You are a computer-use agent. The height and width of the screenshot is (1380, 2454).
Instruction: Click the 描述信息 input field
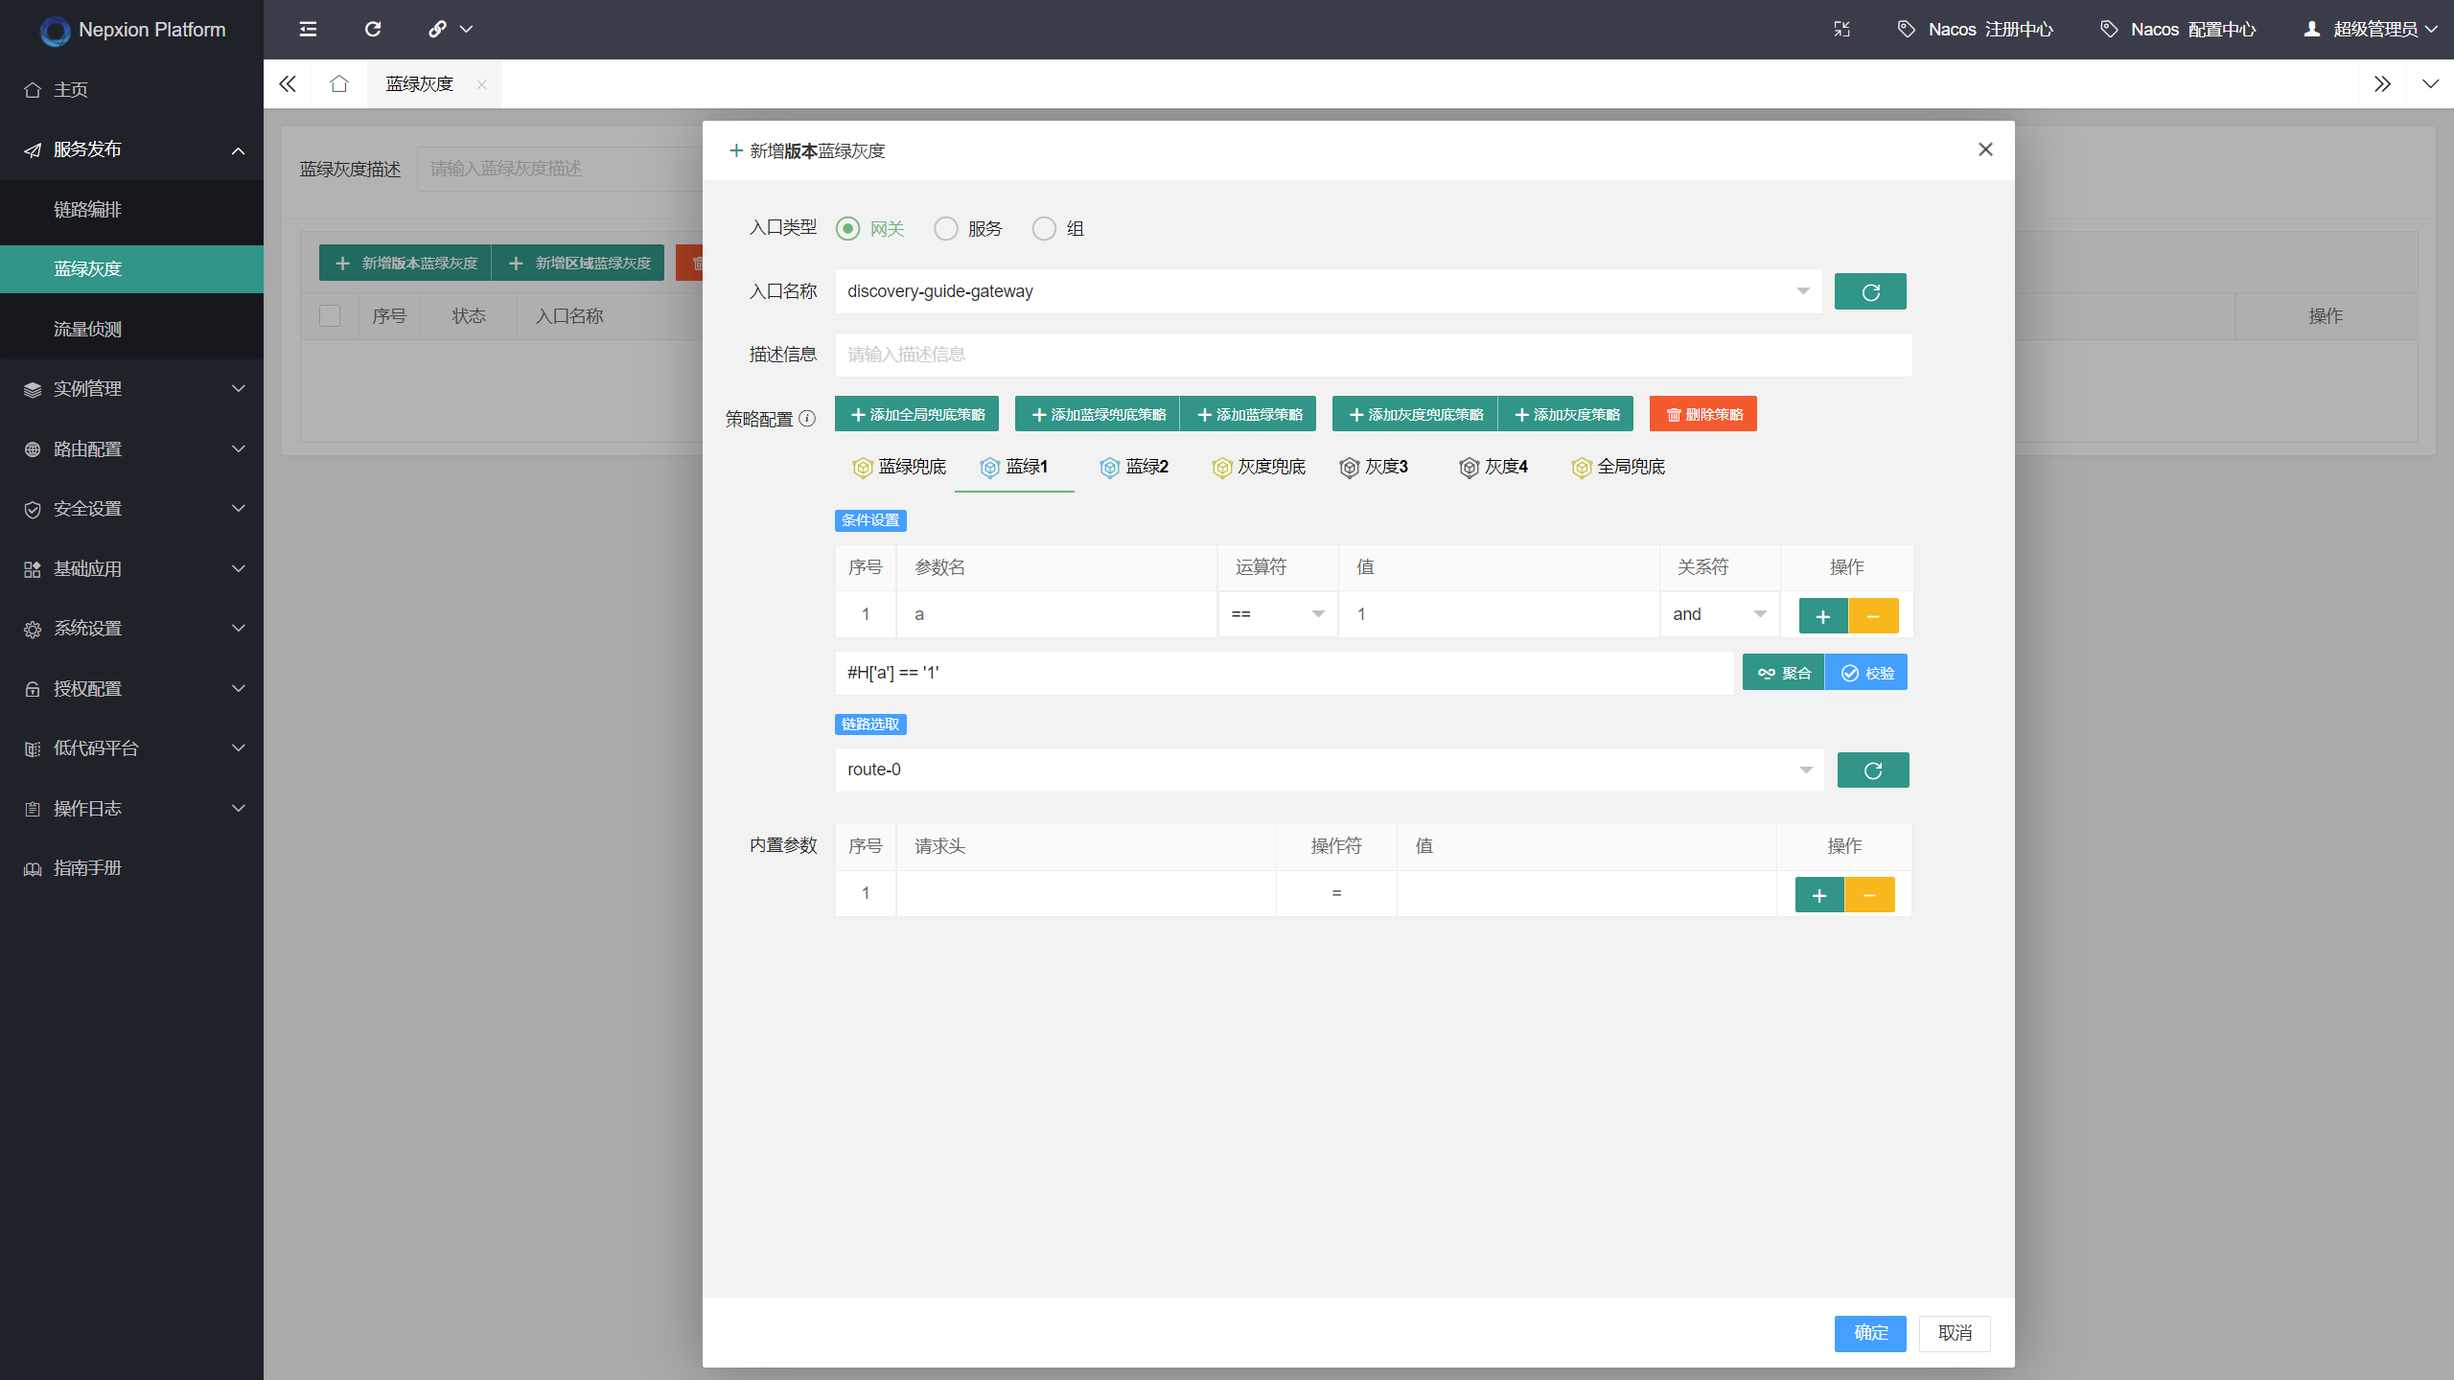pyautogui.click(x=1372, y=355)
